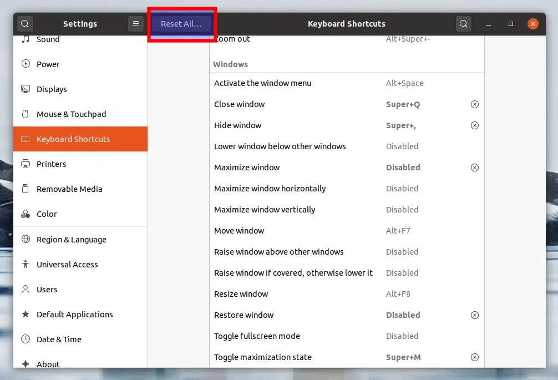This screenshot has height=380, width=558.
Task: Clear the Maximize window custom shortcut
Action: pos(474,168)
